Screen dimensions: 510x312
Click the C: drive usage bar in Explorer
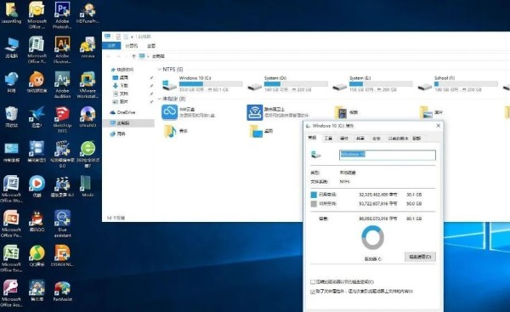pos(211,84)
